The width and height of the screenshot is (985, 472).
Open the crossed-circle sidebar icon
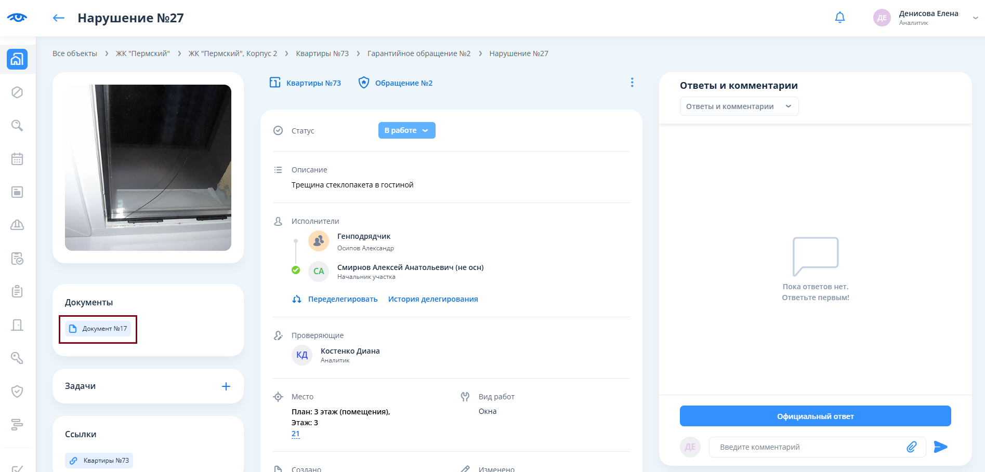pos(17,92)
